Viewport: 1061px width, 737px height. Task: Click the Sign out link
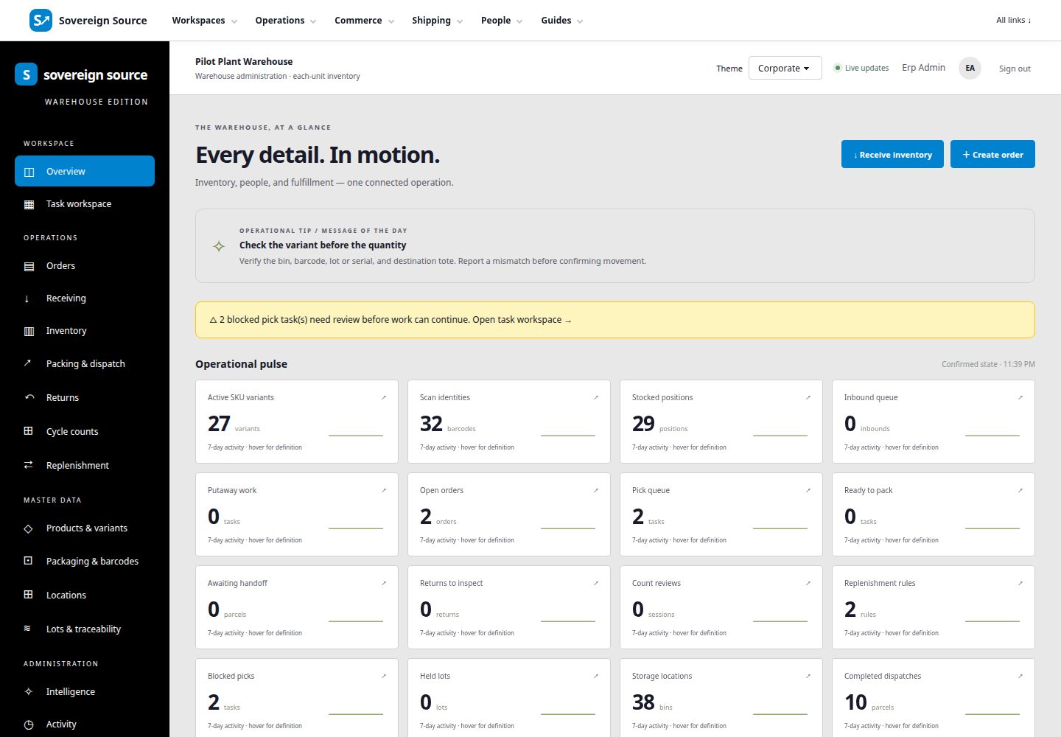pyautogui.click(x=1015, y=69)
